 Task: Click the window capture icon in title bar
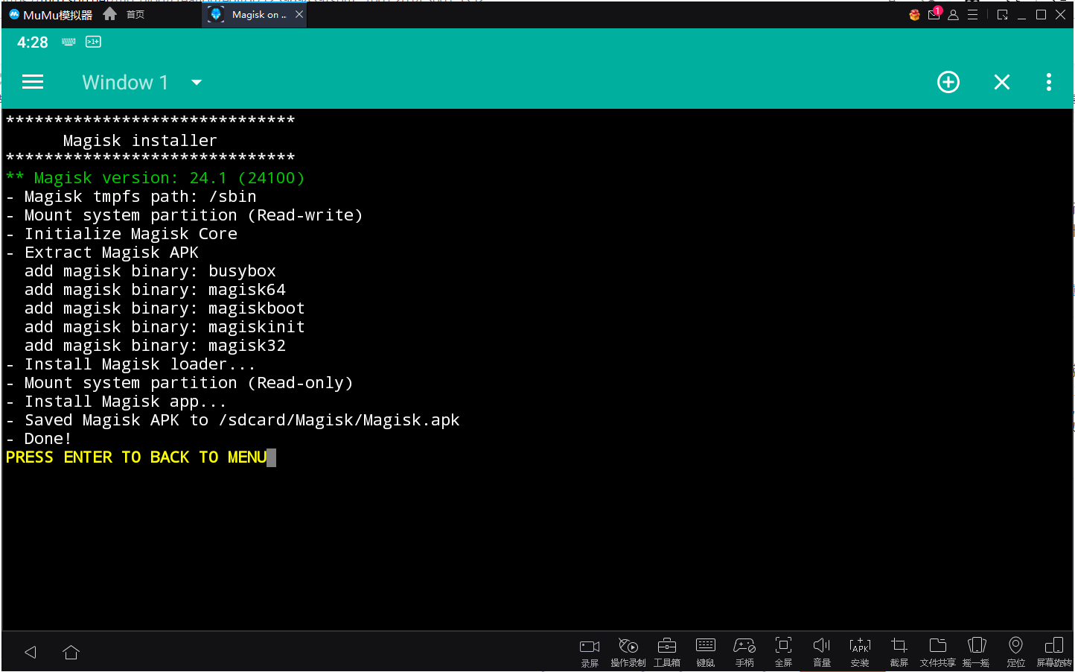[1003, 15]
